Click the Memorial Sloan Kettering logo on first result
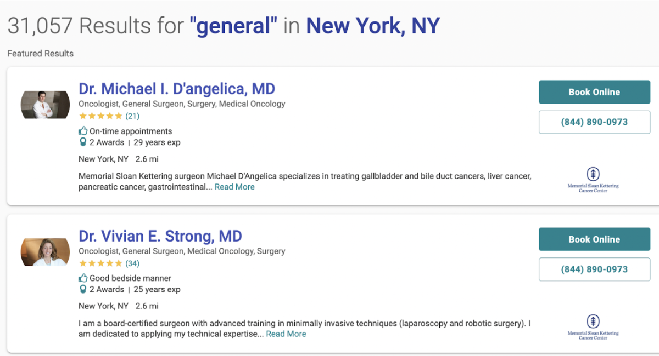659x356 pixels. 593,178
